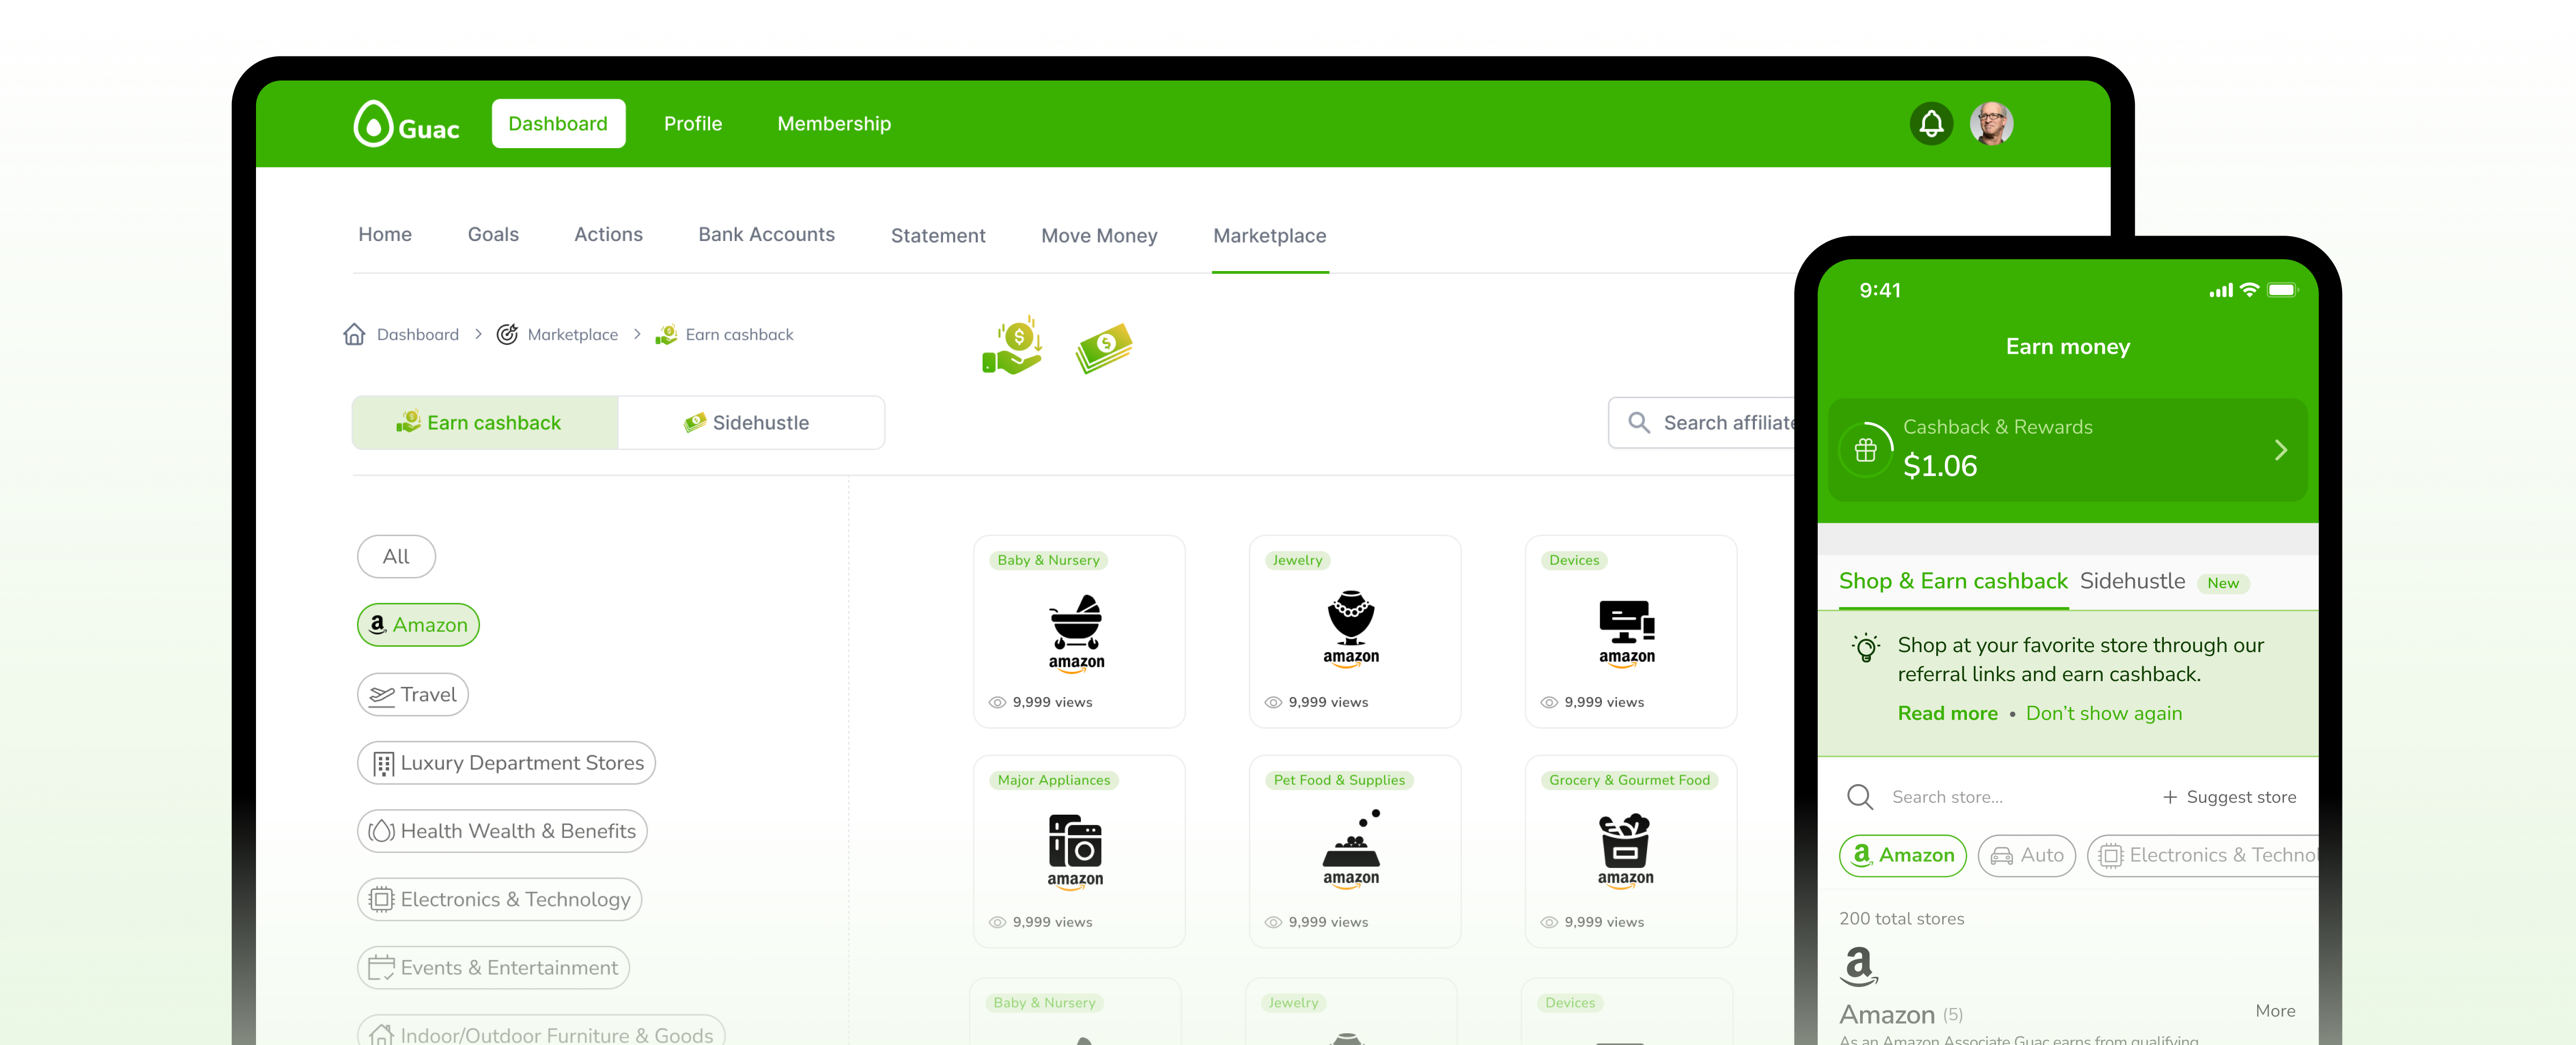Toggle the Travel category filter
This screenshot has height=1045, width=2576.
[413, 694]
